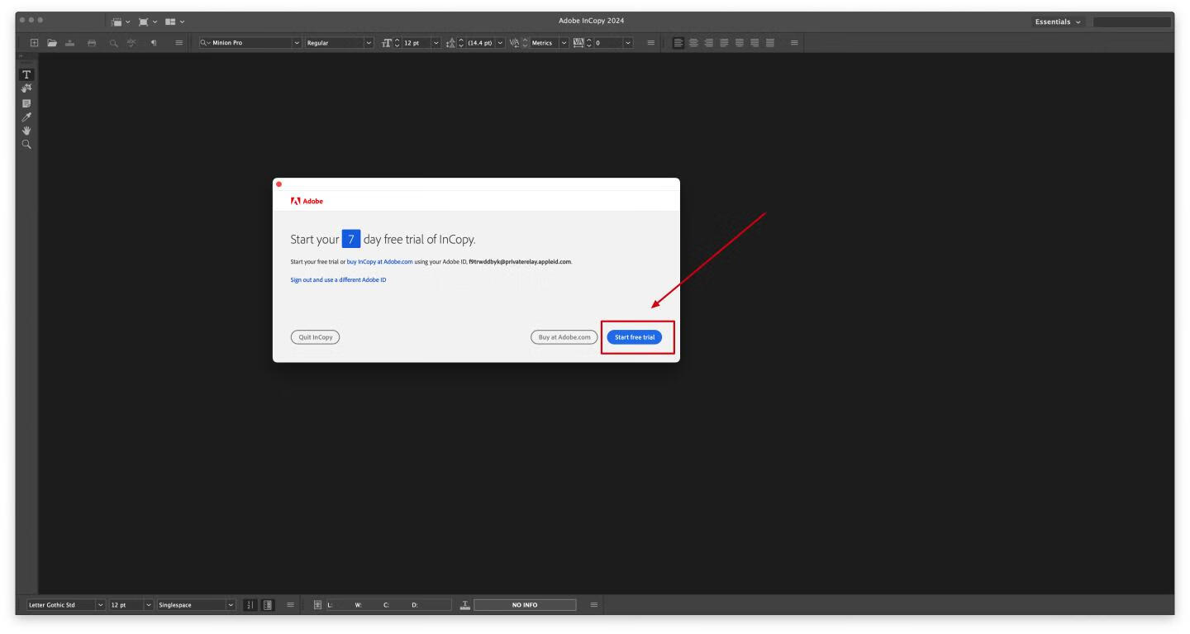Click the Find magnifier icon in top toolbar
Image resolution: width=1190 pixels, height=634 pixels.
[113, 42]
